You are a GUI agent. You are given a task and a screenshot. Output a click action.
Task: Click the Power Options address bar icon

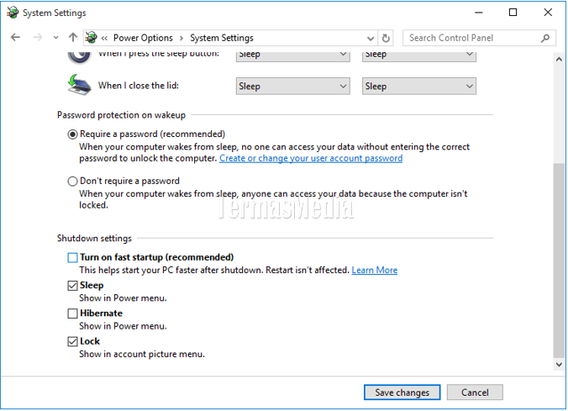pyautogui.click(x=92, y=37)
